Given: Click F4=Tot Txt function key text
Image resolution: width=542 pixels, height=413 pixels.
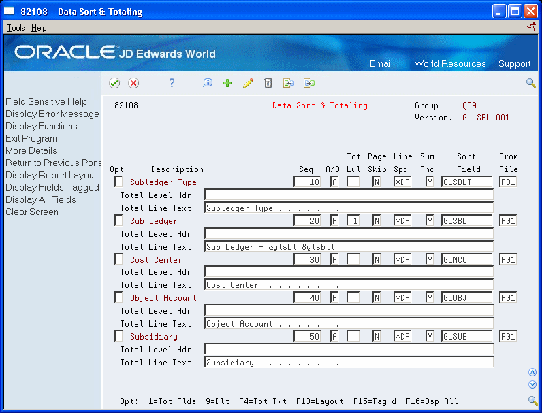Looking at the screenshot, I should click(263, 401).
